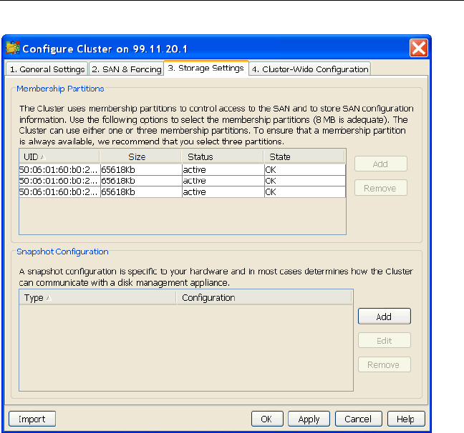Click the Configure Cluster title bar icon
The height and width of the screenshot is (433, 464).
point(14,48)
